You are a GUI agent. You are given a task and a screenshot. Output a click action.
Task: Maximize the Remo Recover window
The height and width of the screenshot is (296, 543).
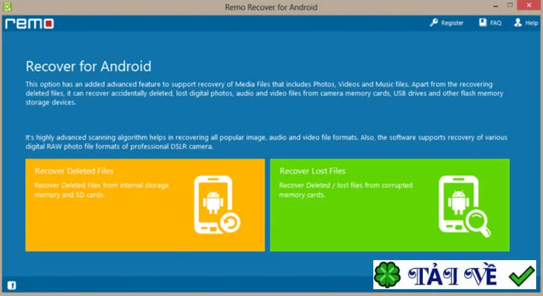point(510,5)
